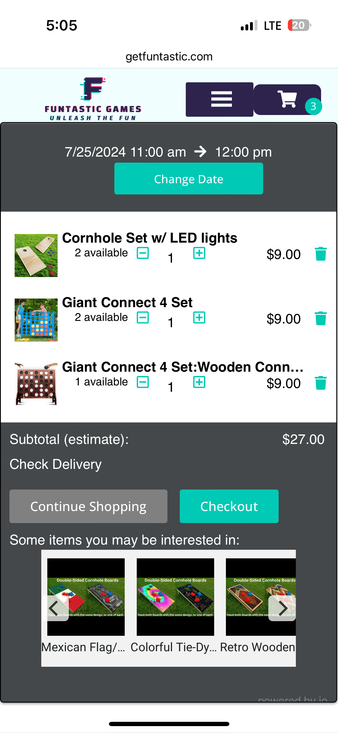Click the Check Delivery link
Screen dimensions: 338x733
56,464
